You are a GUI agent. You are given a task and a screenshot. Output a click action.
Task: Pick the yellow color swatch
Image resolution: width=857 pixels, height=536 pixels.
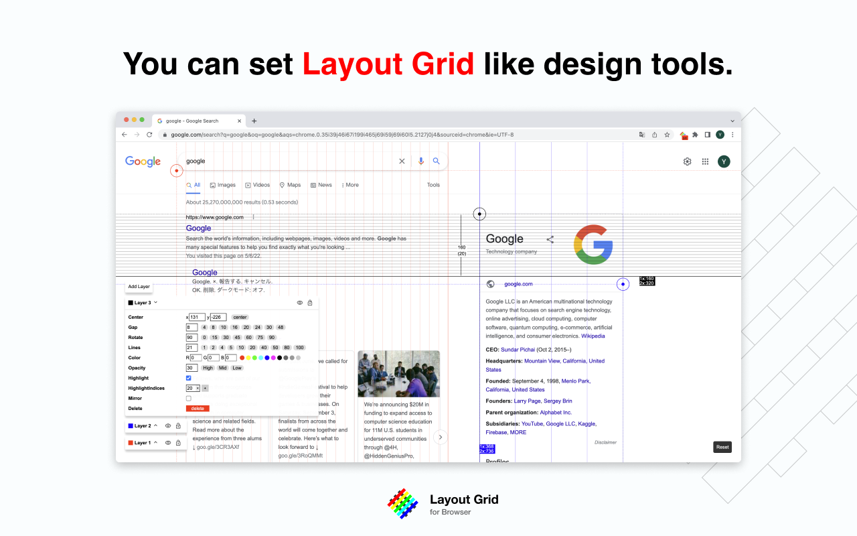(x=248, y=358)
